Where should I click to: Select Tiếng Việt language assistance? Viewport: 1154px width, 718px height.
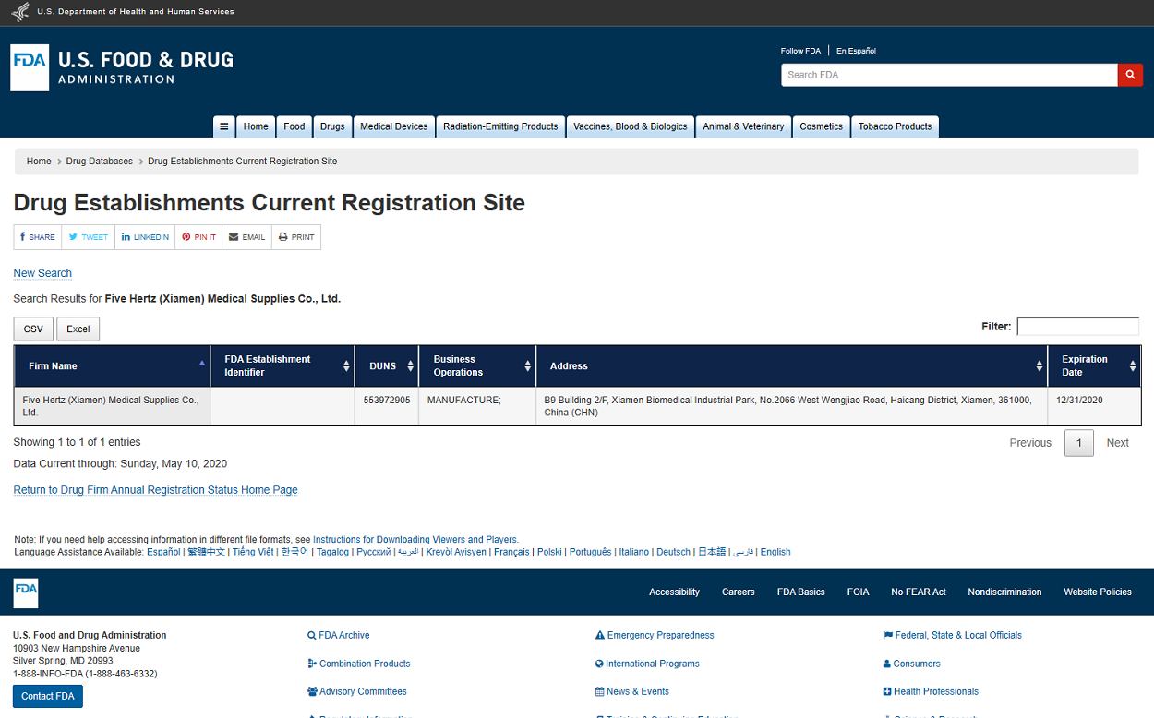pyautogui.click(x=253, y=552)
